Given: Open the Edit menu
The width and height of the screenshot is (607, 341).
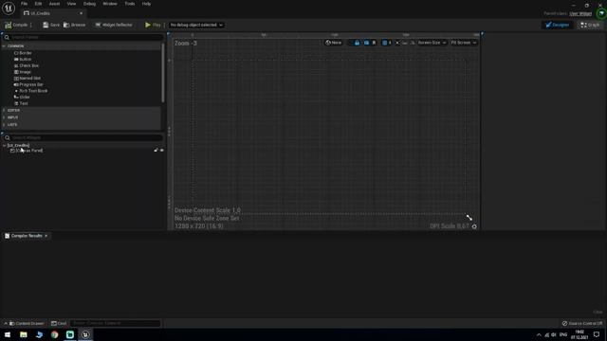Looking at the screenshot, I should pos(38,4).
